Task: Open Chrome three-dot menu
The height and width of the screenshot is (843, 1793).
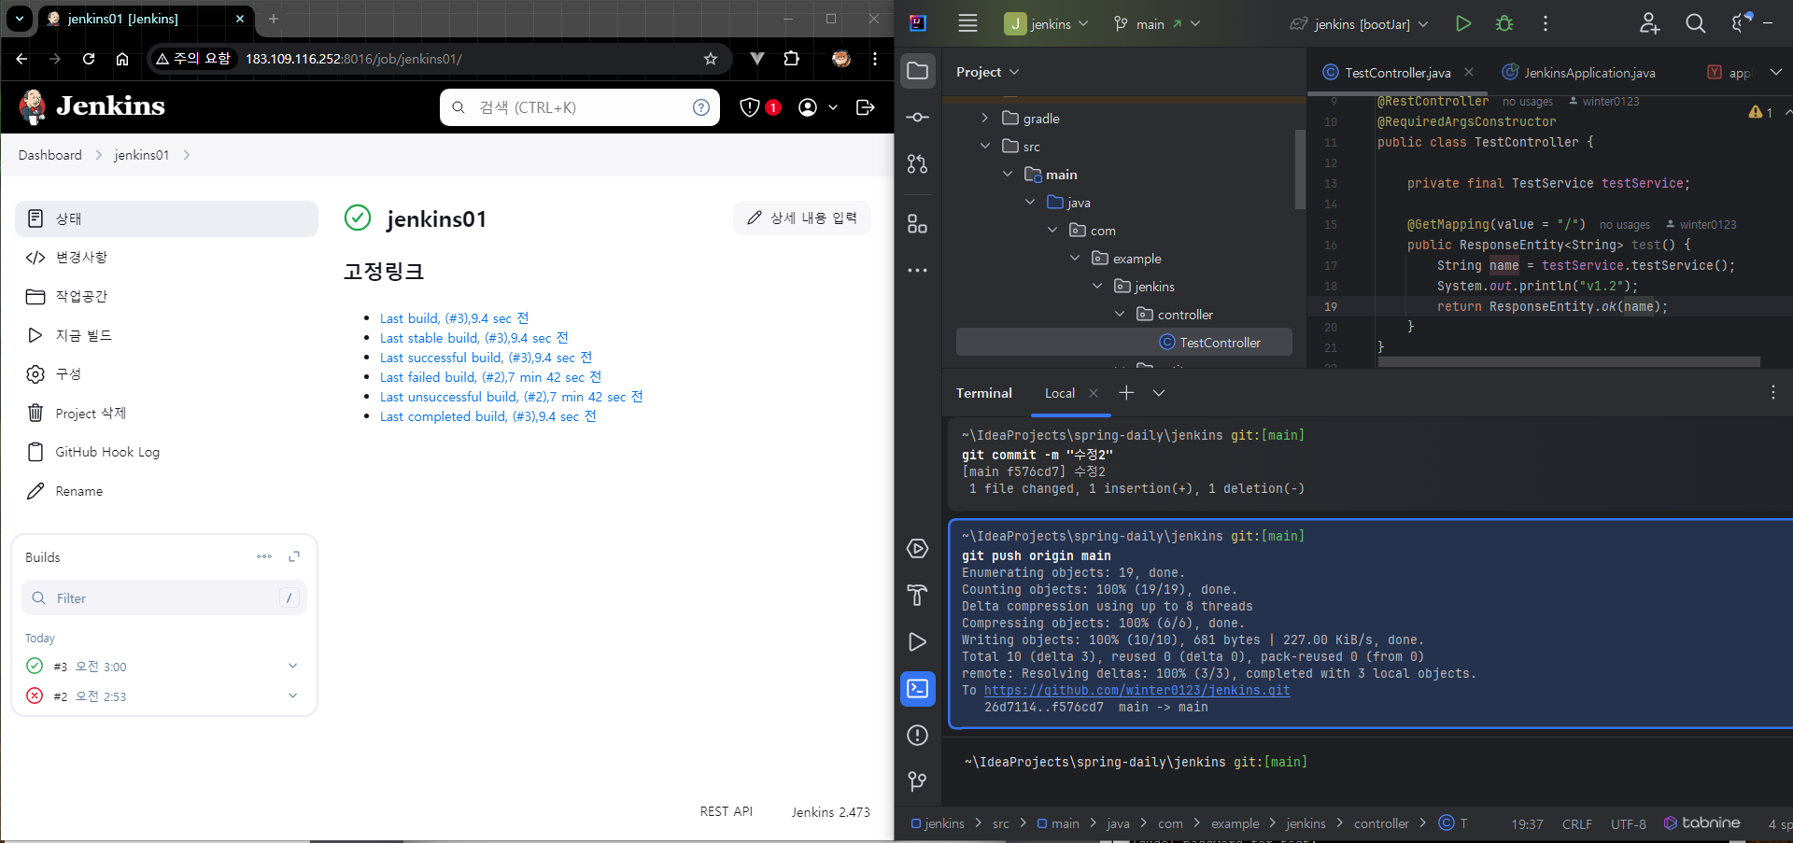Action: [875, 59]
